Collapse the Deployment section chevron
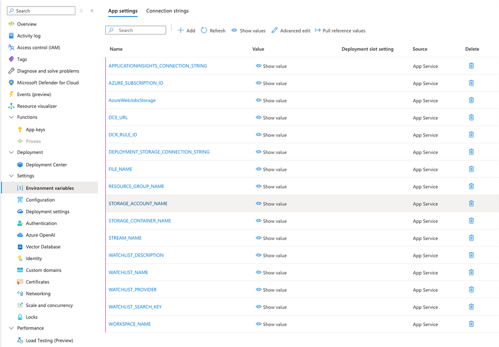This screenshot has height=347, width=499. click(x=11, y=152)
